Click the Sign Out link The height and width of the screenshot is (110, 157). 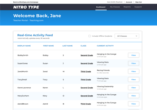point(138,2)
